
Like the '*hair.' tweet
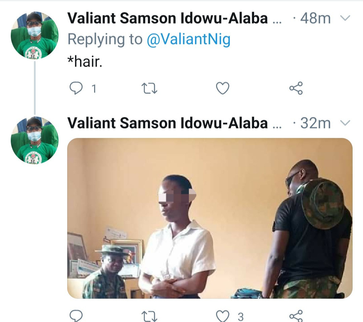(x=222, y=88)
